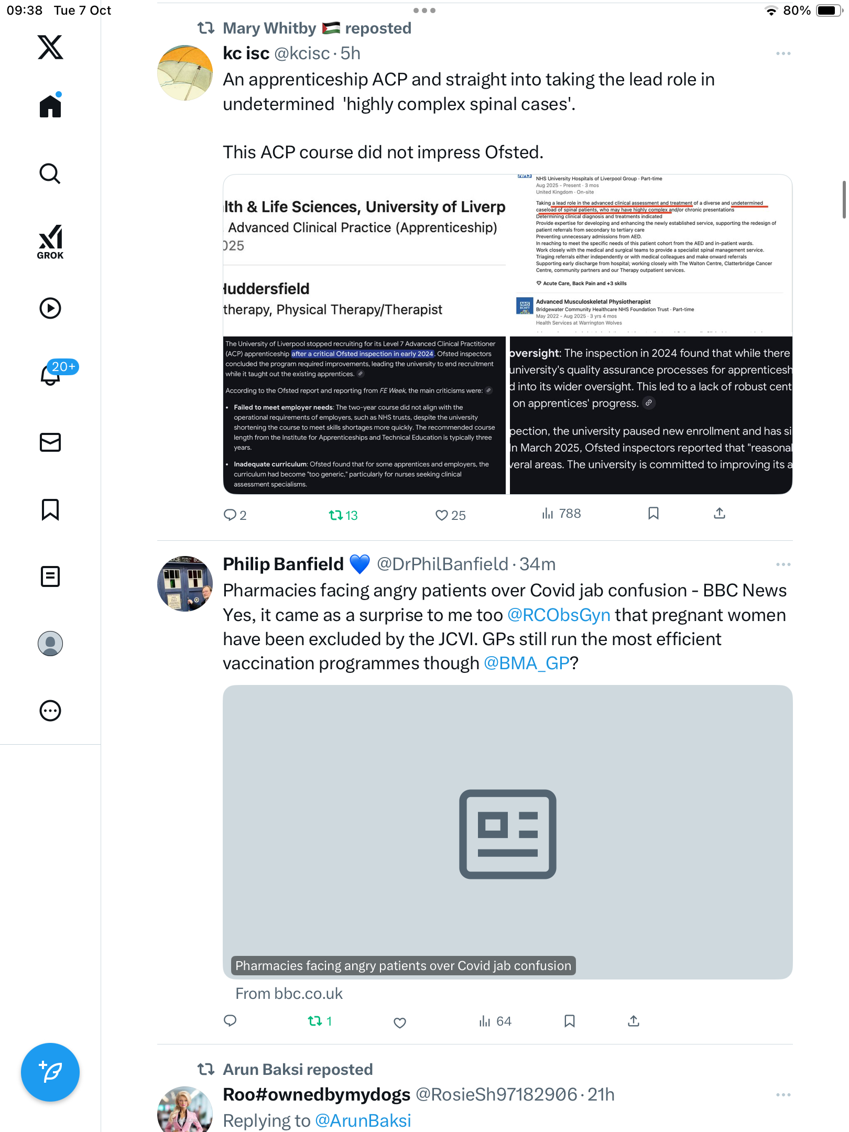The height and width of the screenshot is (1132, 849).
Task: Click the X logo at top
Action: [50, 47]
